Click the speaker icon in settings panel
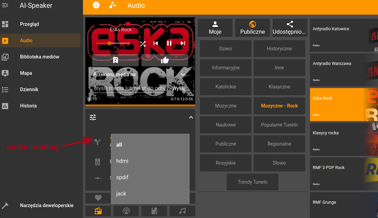This screenshot has width=378, height=218. coord(98,162)
